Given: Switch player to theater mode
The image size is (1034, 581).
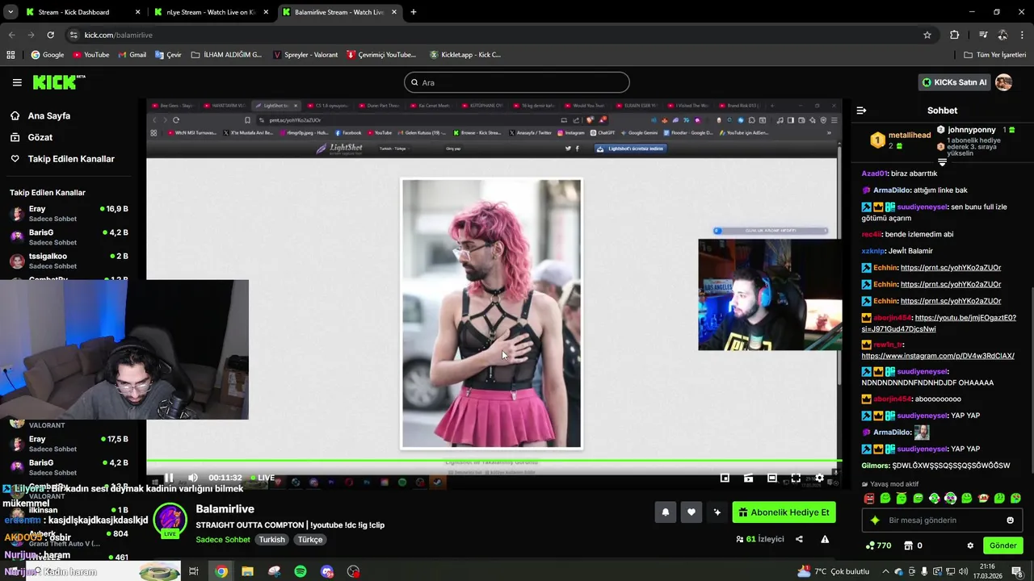Looking at the screenshot, I should [x=772, y=478].
